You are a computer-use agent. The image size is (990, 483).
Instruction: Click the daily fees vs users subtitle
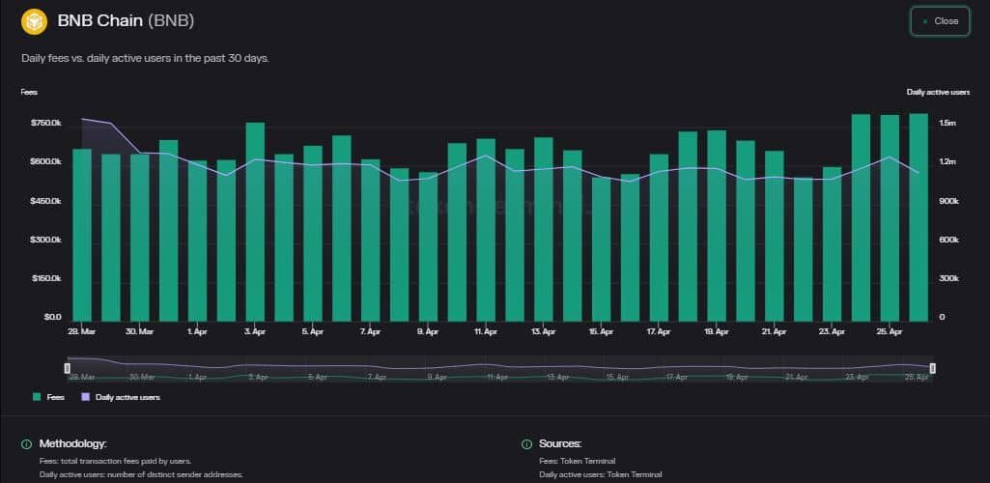(146, 58)
